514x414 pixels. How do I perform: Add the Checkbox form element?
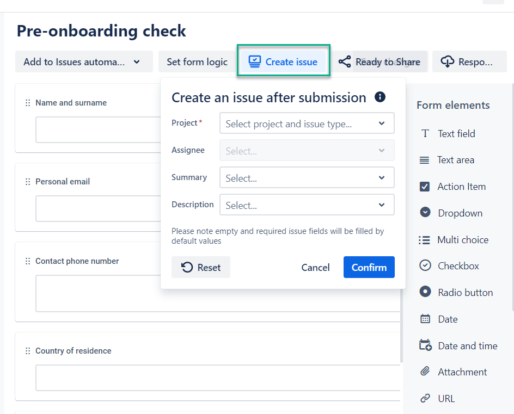(x=425, y=265)
